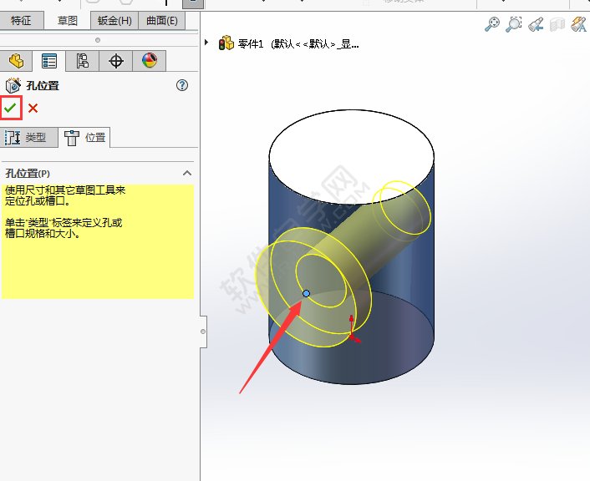Cancel hole position with red X
The image size is (590, 481).
[33, 109]
